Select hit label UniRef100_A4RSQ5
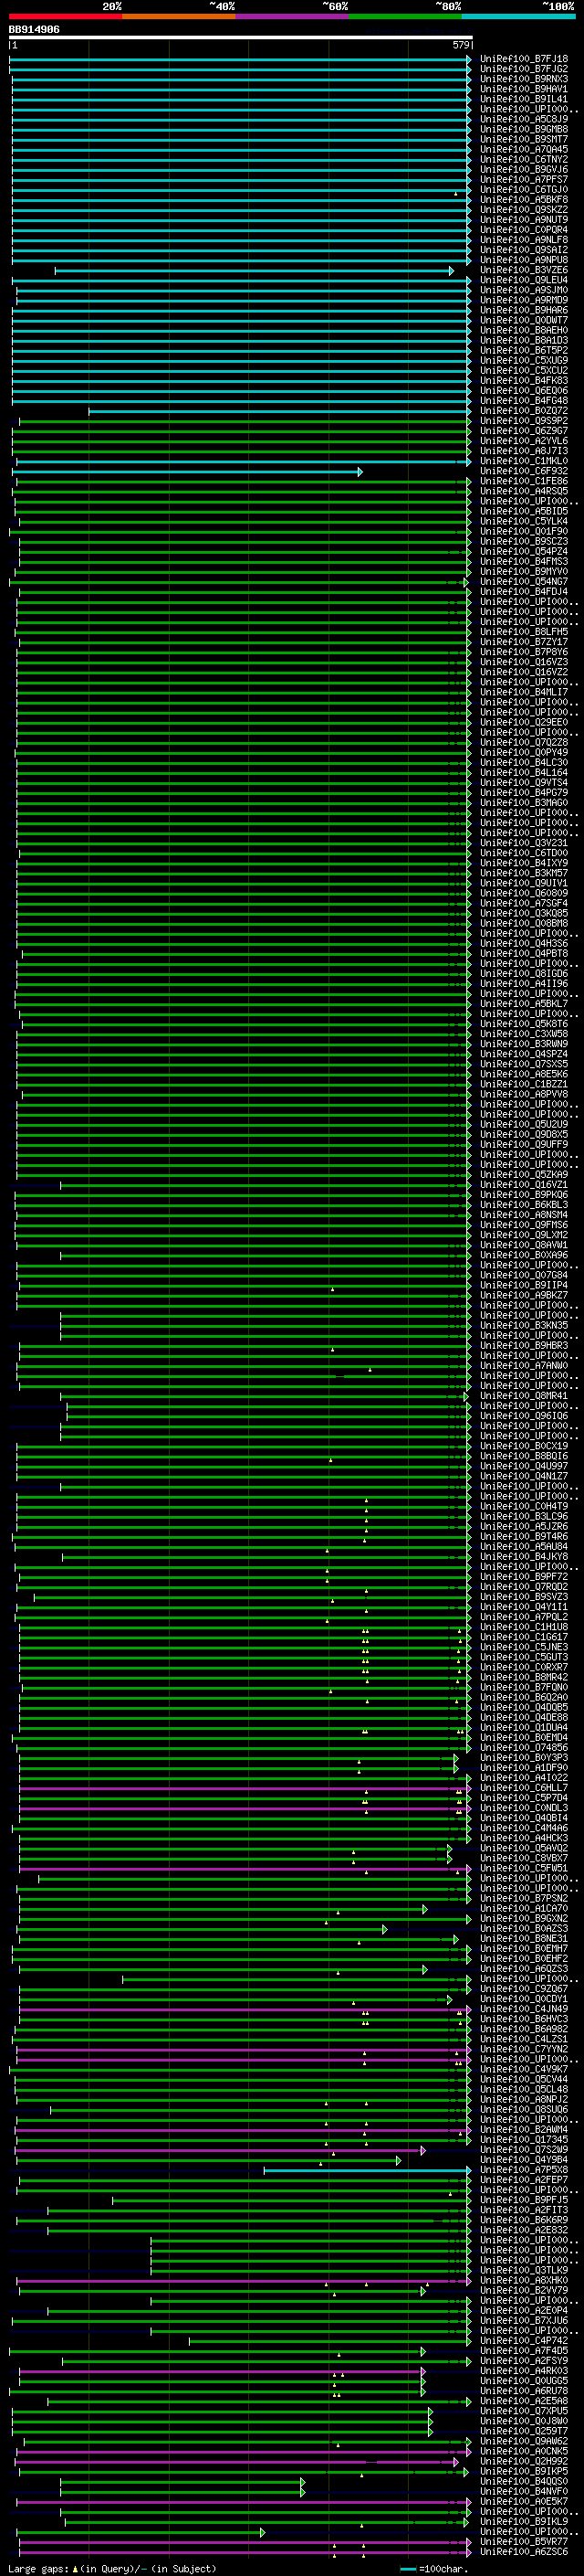The width and height of the screenshot is (584, 2576). pos(523,492)
